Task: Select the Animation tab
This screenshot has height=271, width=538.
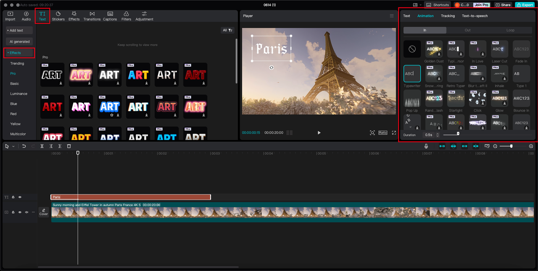Action: (x=425, y=16)
